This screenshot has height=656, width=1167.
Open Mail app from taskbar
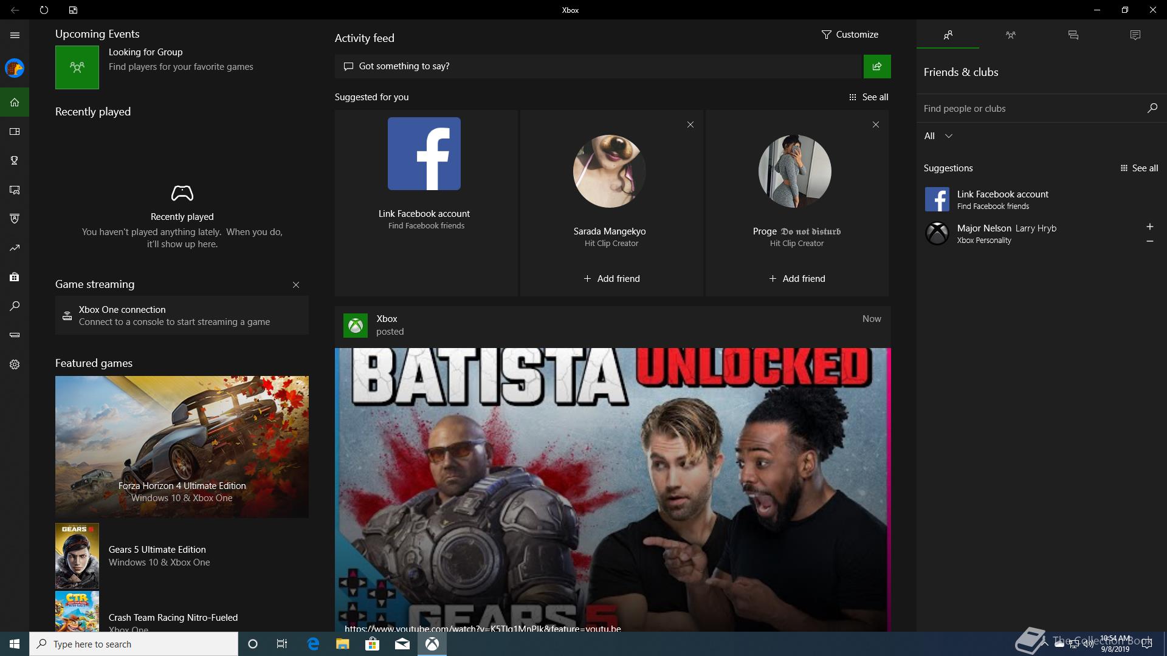coord(402,644)
